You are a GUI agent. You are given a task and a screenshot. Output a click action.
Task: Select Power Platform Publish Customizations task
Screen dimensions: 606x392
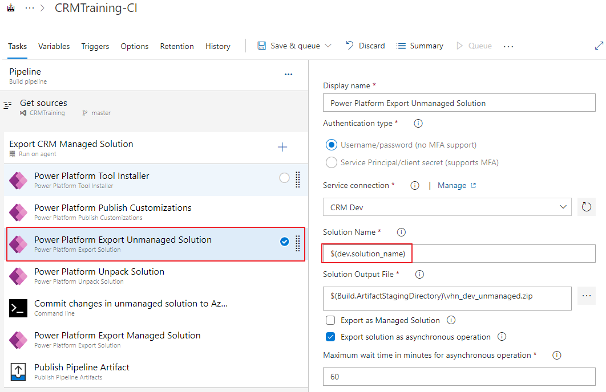(156, 212)
